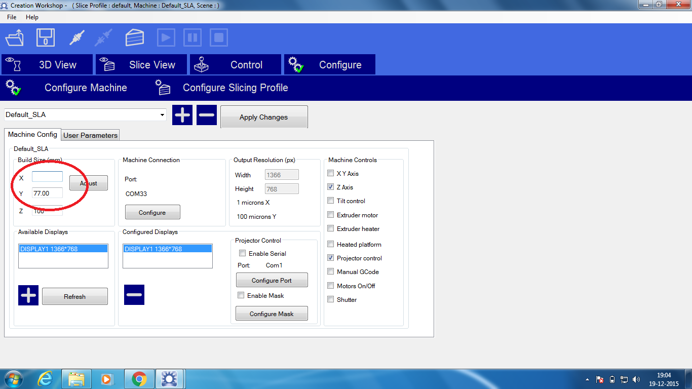The height and width of the screenshot is (389, 692).
Task: Click the connect plug icon
Action: click(76, 38)
